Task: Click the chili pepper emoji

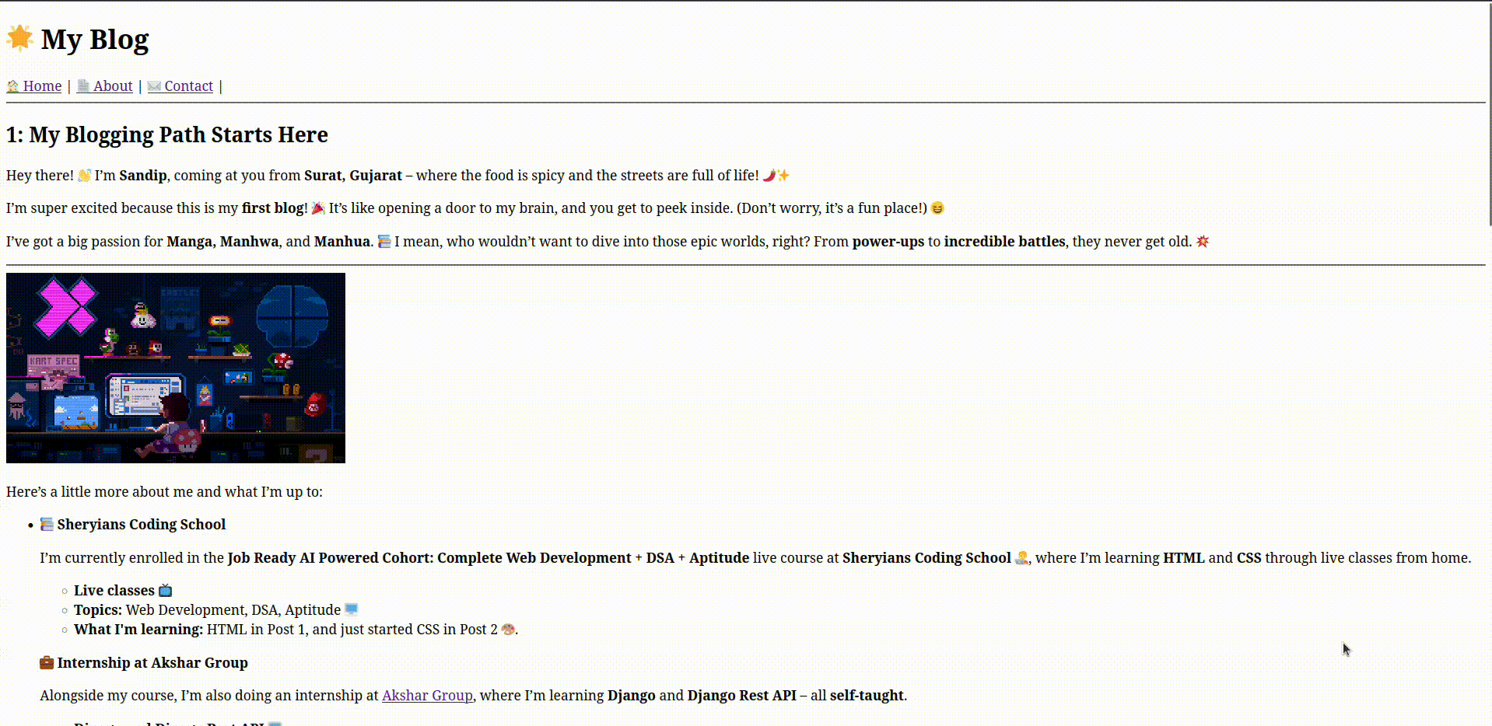Action: (x=769, y=176)
